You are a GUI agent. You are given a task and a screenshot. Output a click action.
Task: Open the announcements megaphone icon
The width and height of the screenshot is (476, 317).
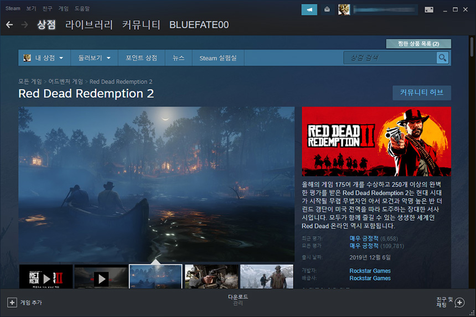click(309, 10)
